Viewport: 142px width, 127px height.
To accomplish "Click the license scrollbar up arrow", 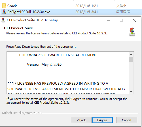I will point(131,55).
